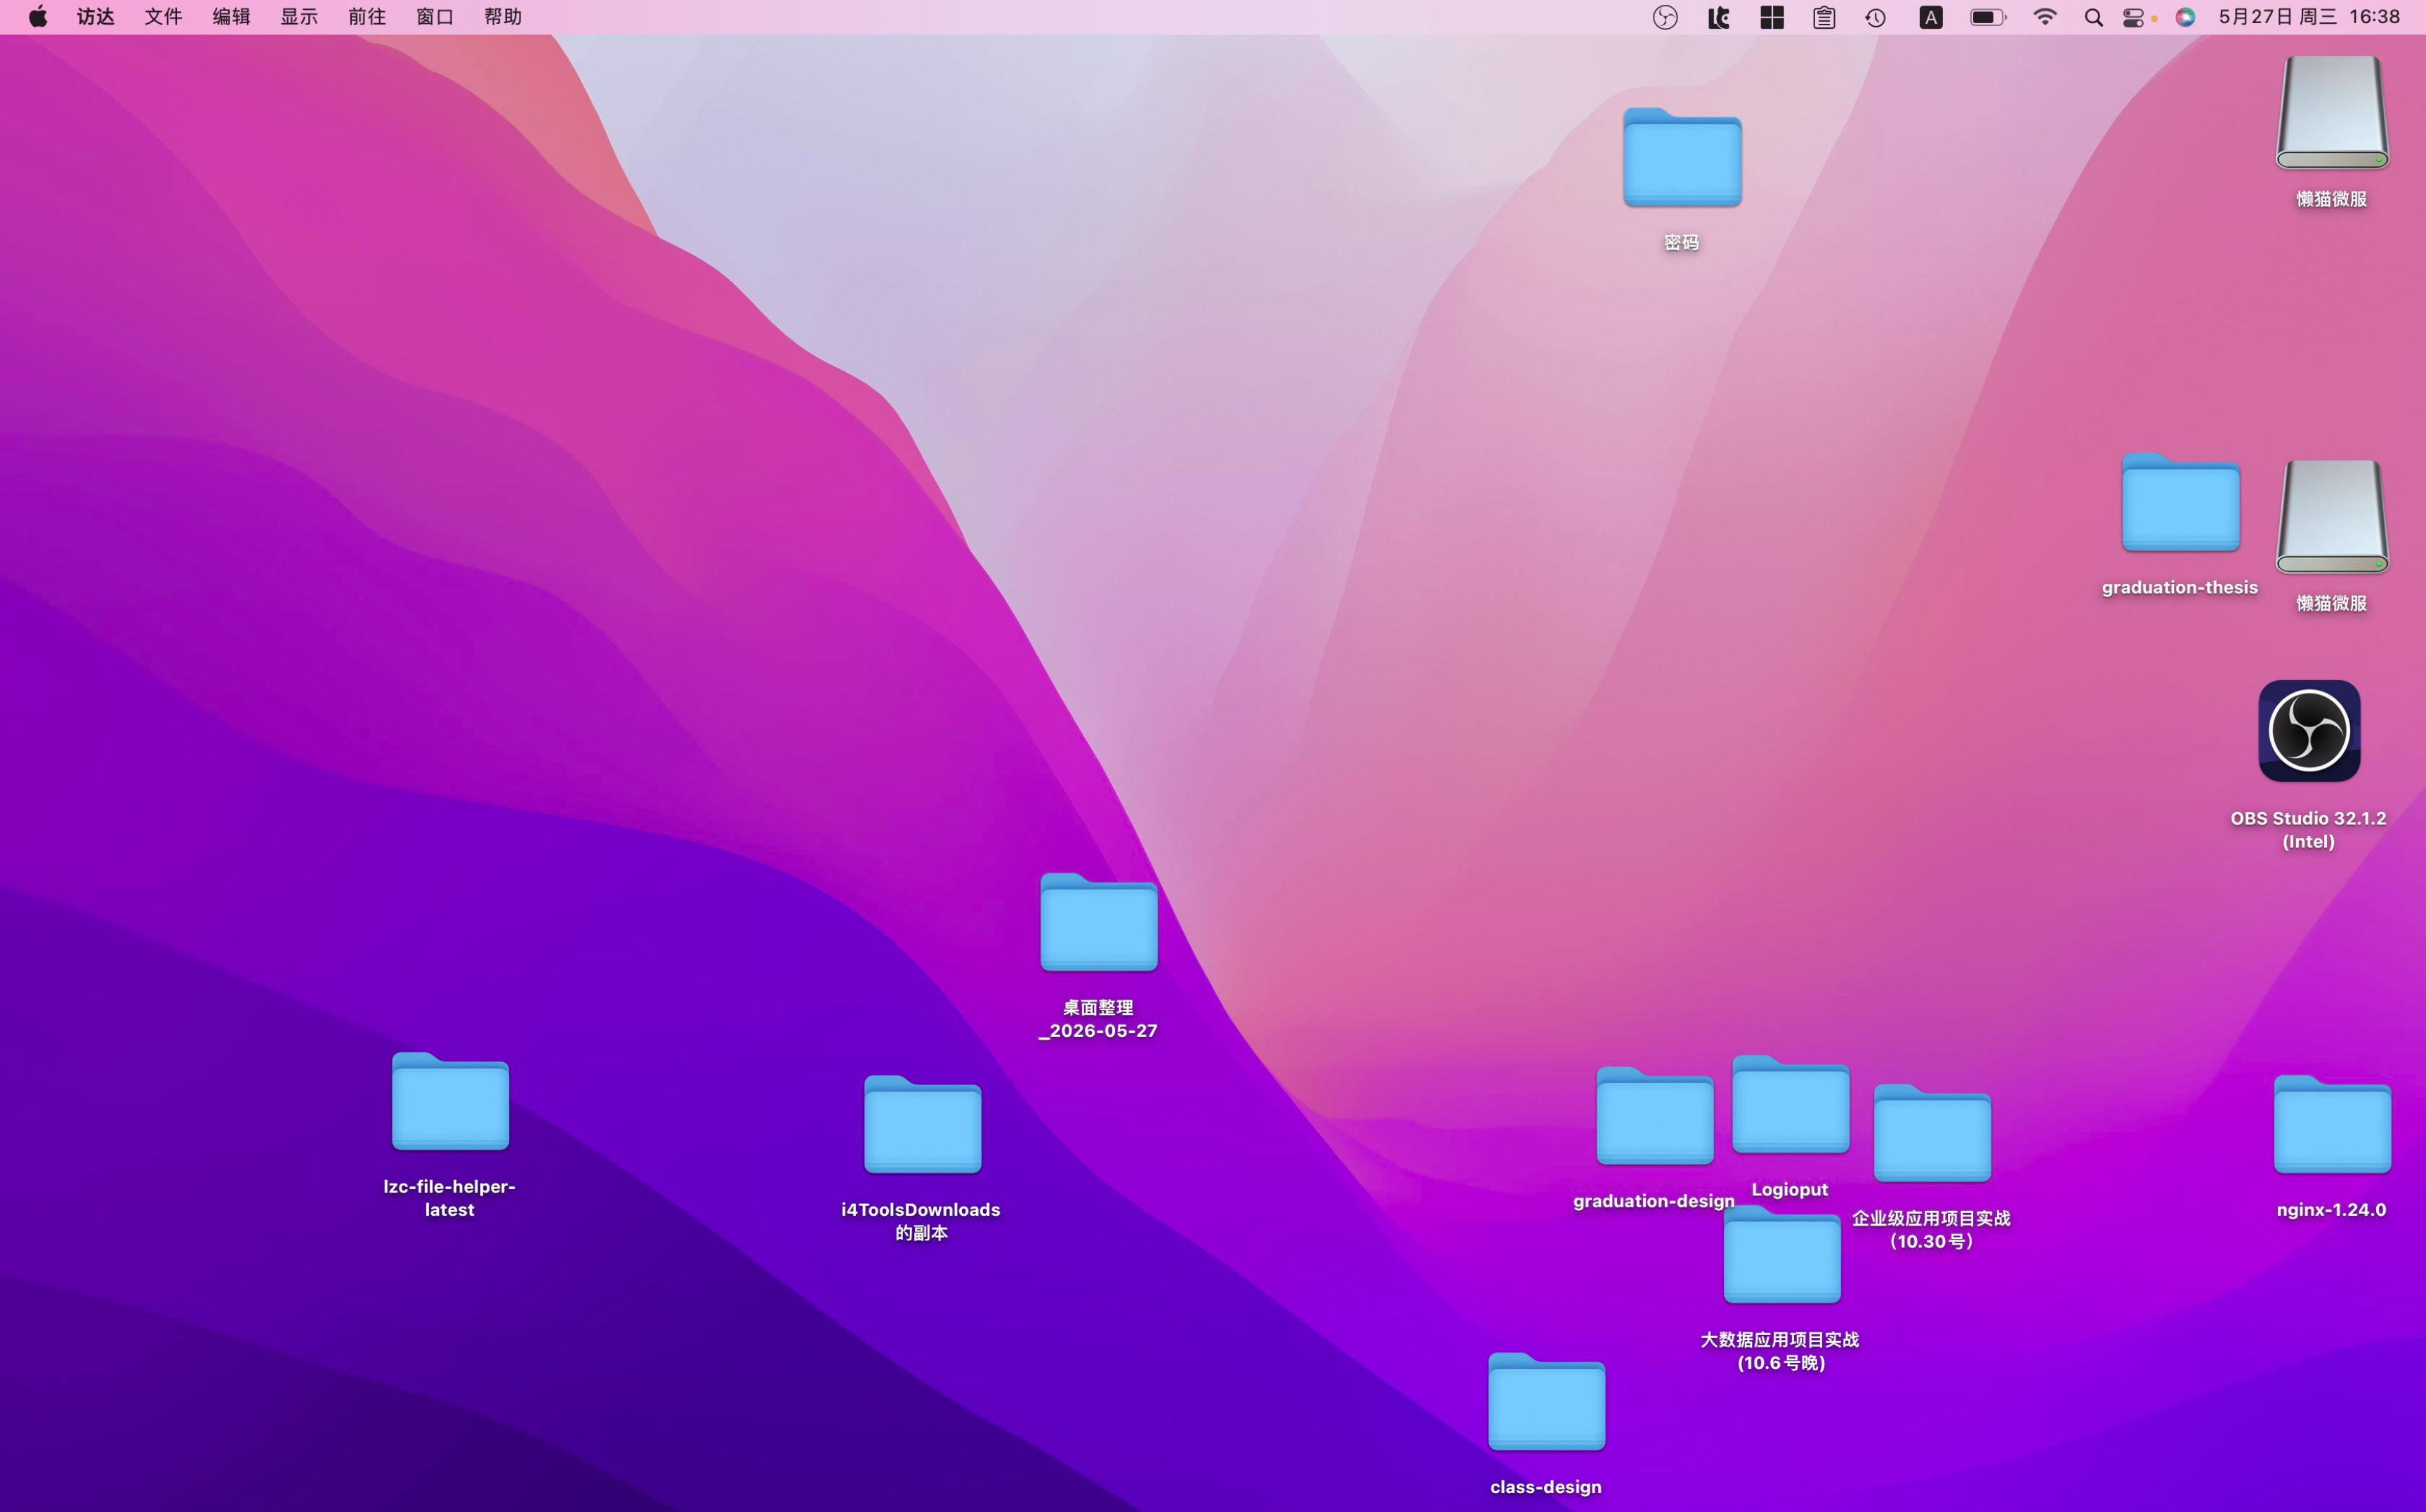Open the Apple menu
Screen dimensions: 2426x1512
coord(38,17)
